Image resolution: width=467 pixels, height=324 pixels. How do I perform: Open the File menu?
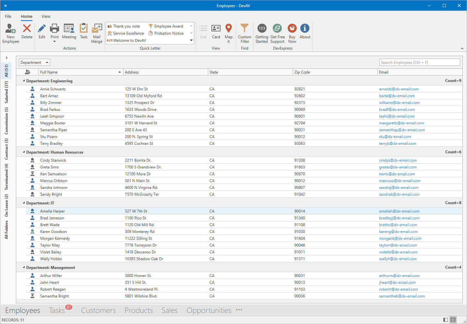(x=8, y=16)
